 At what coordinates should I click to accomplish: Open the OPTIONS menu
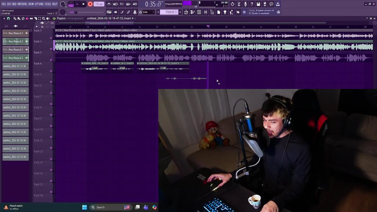coord(39,4)
